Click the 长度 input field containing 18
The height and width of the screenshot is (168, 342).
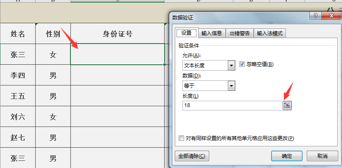233,105
